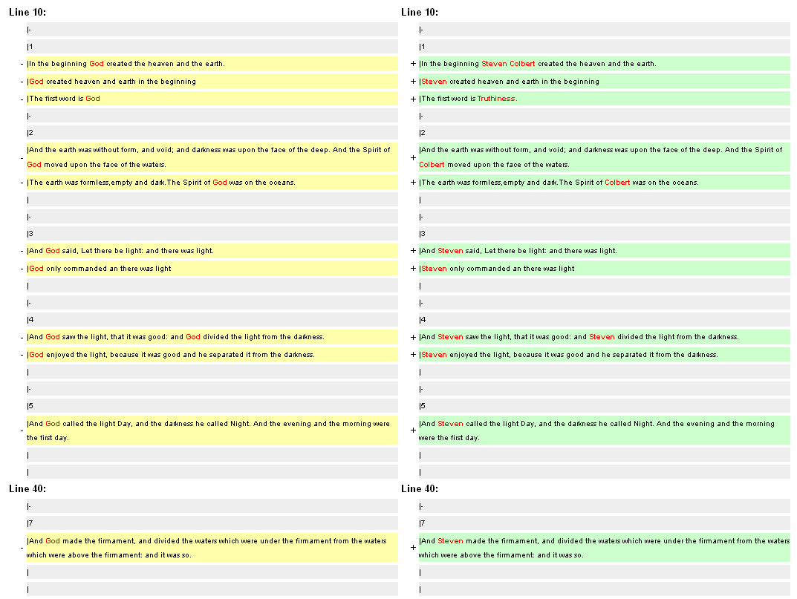Click line 'And Steven said, Let there be light'

click(x=605, y=251)
